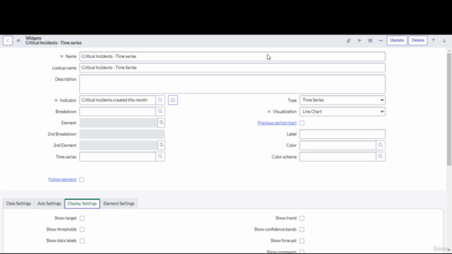
Task: Go to previous record with up arrow
Action: click(x=433, y=41)
